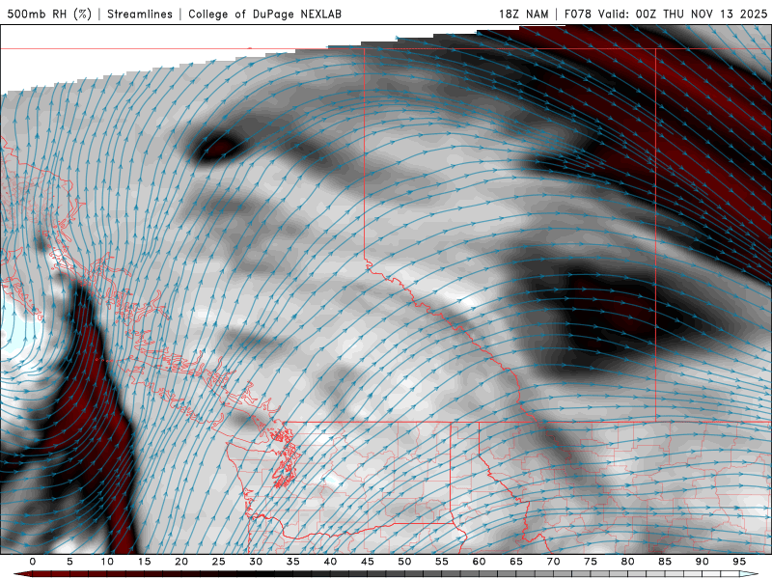Click the colorbar label '25'

219,562
